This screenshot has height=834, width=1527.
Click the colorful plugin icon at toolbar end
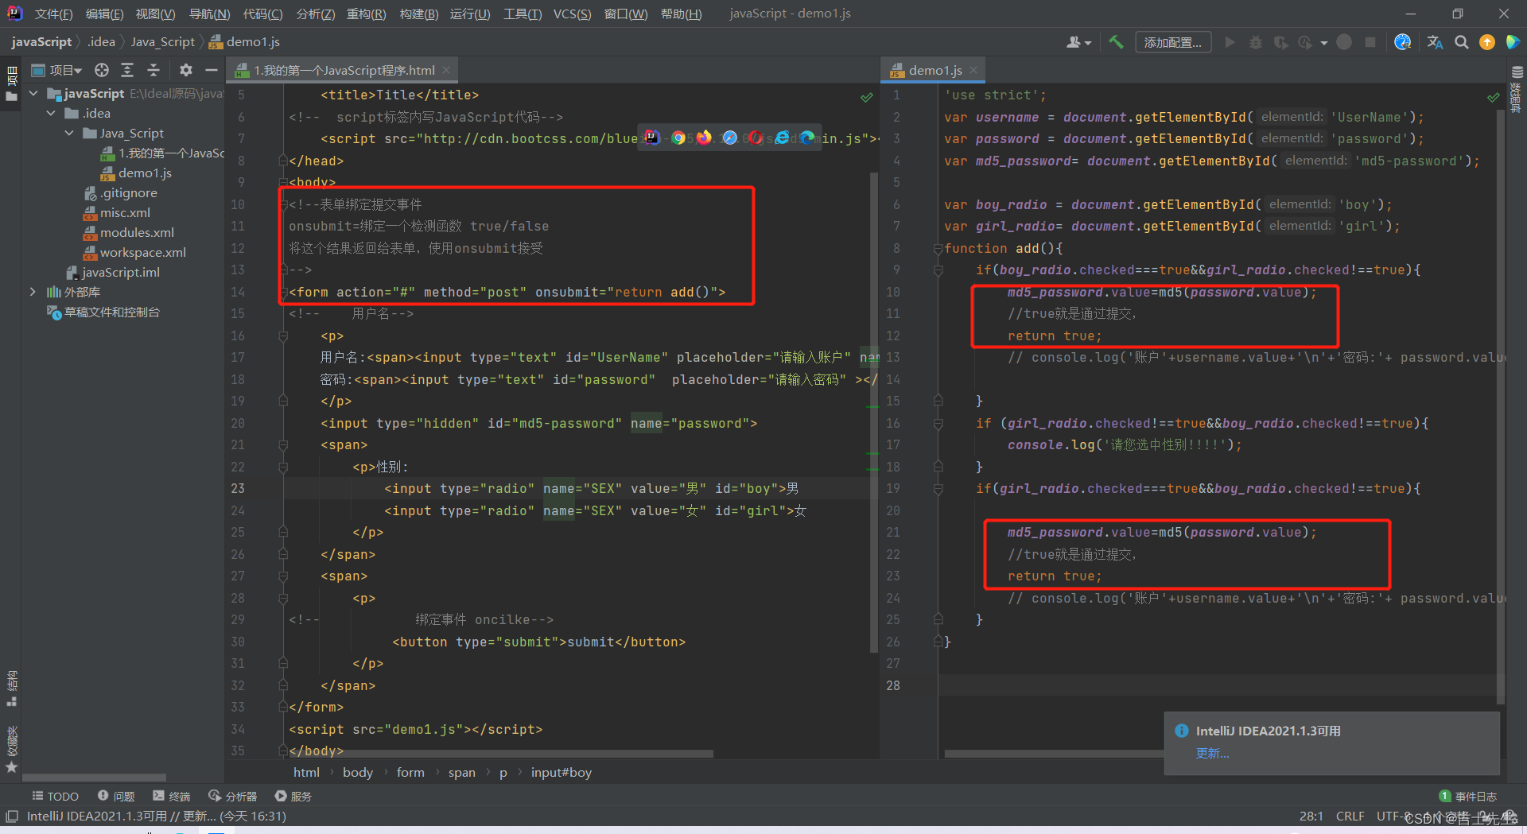pos(1513,42)
